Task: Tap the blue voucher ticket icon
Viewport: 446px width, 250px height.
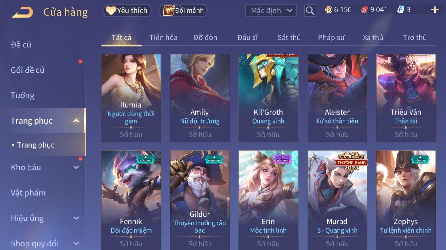Action: [x=401, y=10]
